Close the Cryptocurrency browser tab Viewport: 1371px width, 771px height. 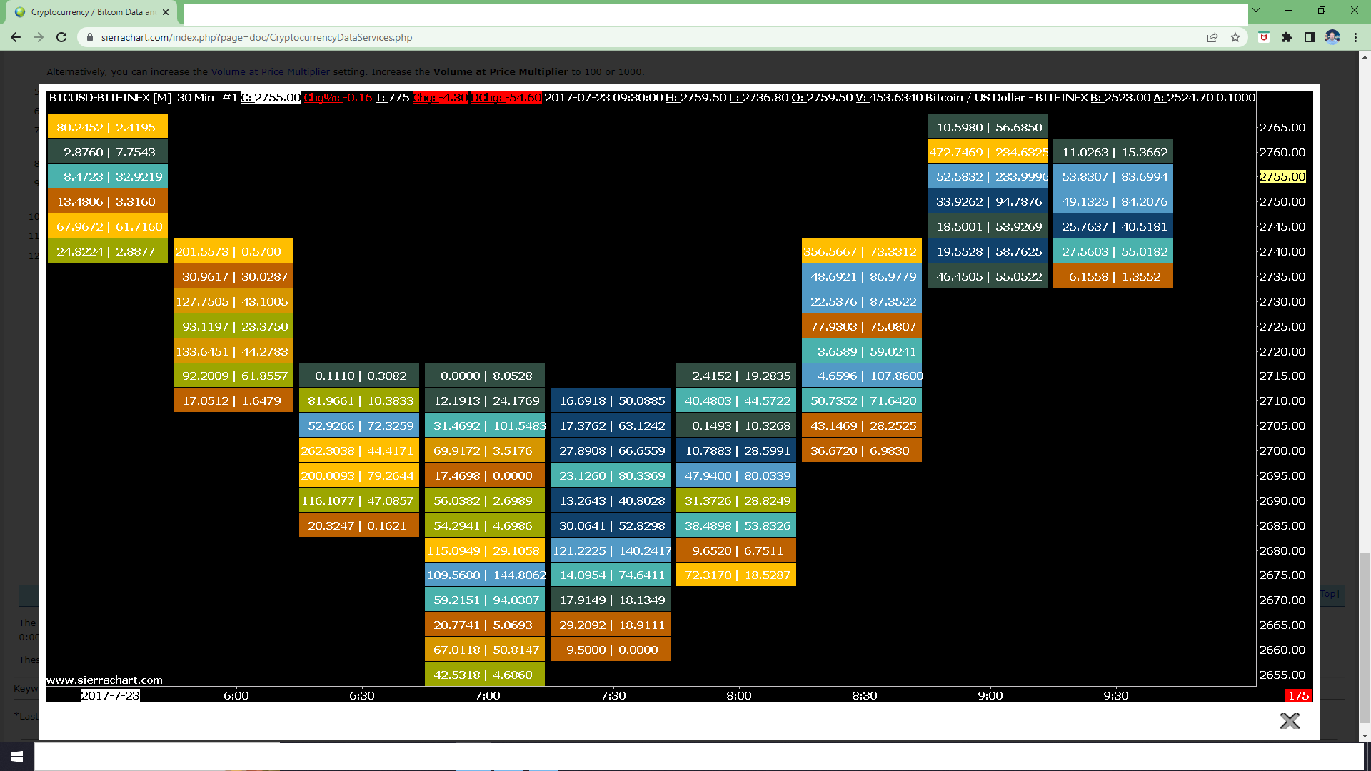(166, 12)
